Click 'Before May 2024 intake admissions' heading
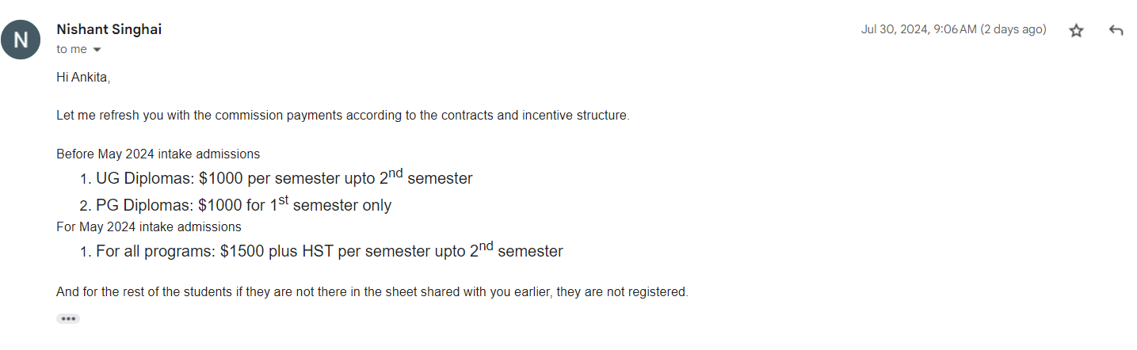This screenshot has width=1137, height=350. [158, 154]
